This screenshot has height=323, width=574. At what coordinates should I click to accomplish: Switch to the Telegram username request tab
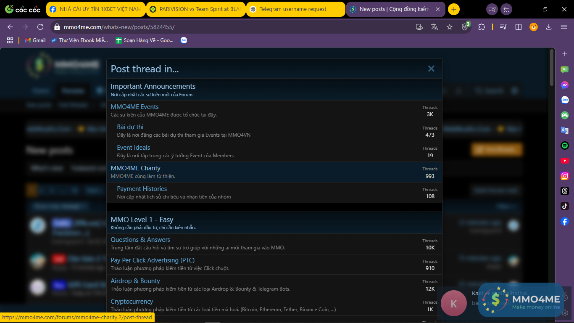tap(296, 9)
